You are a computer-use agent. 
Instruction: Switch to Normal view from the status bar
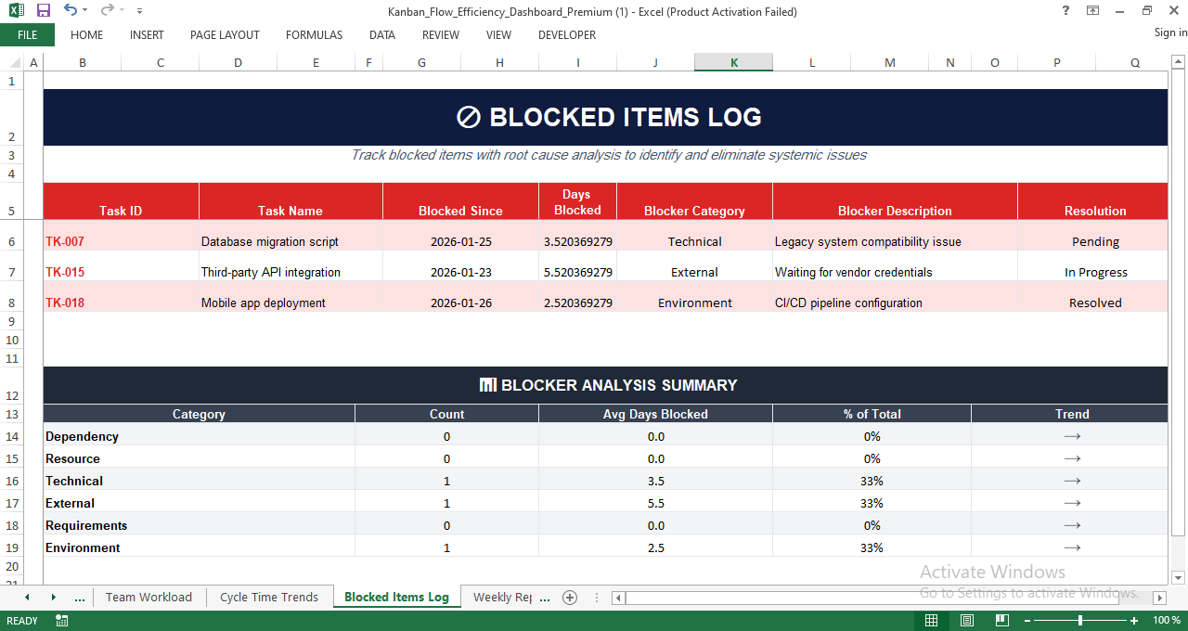(x=931, y=620)
